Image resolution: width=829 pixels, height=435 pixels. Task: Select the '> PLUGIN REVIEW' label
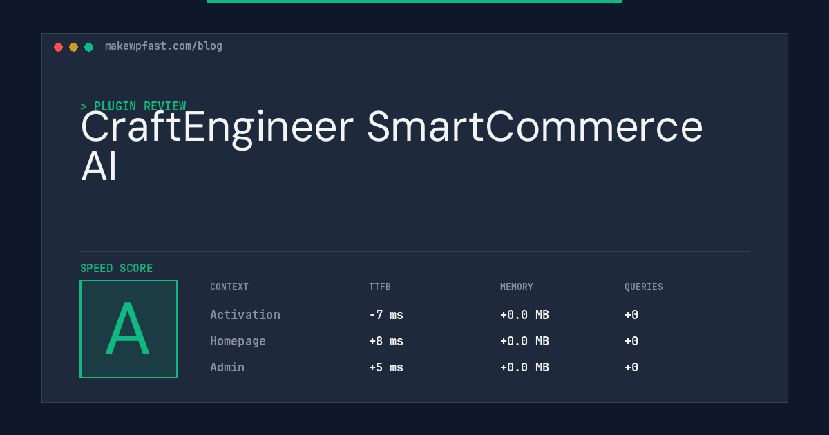(133, 106)
